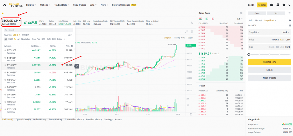Open the Data dropdown menu

[x=93, y=5]
